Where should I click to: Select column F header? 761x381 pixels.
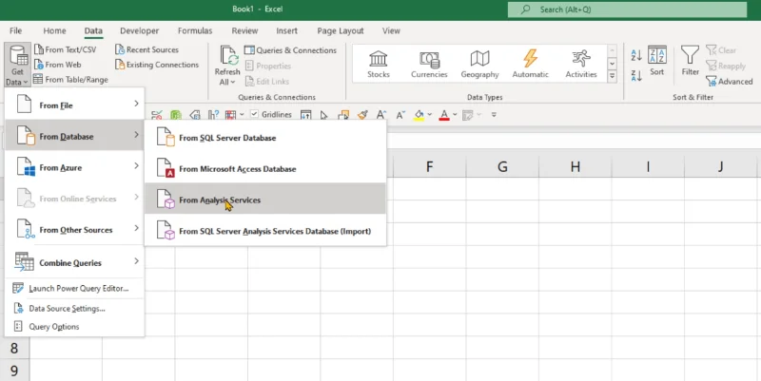pyautogui.click(x=430, y=167)
